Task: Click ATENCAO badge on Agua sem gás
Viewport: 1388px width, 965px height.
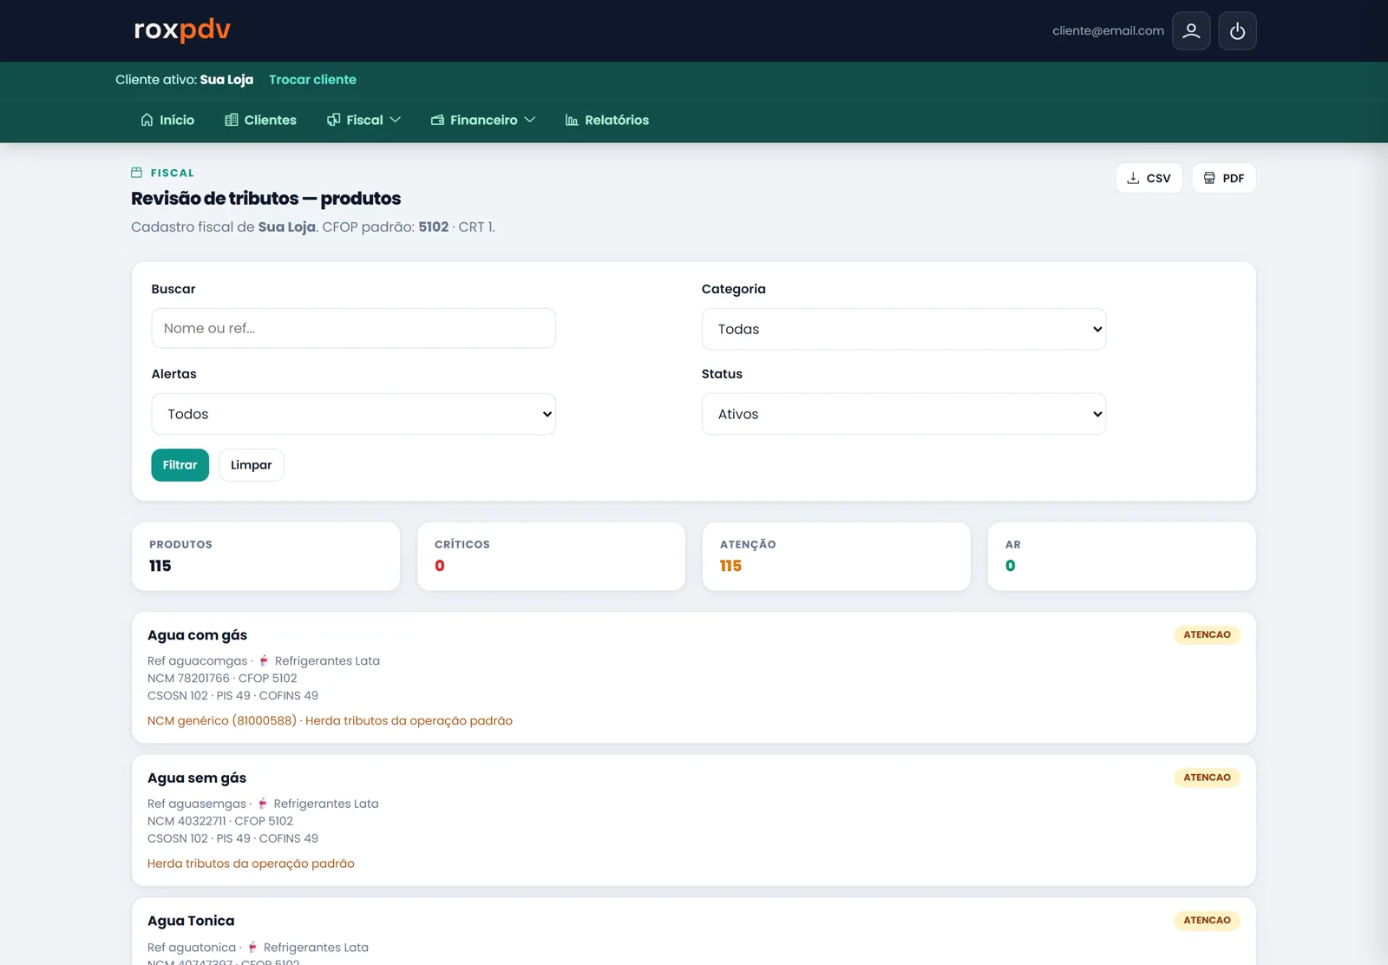Action: point(1207,778)
